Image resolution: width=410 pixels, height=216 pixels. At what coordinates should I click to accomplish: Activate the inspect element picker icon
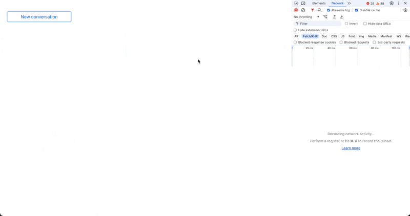tap(296, 4)
